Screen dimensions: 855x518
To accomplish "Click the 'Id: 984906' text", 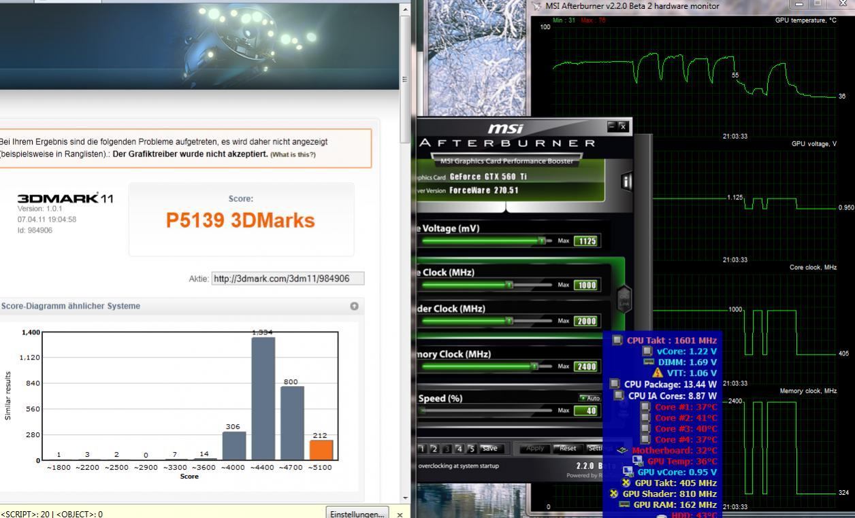I will (35, 230).
